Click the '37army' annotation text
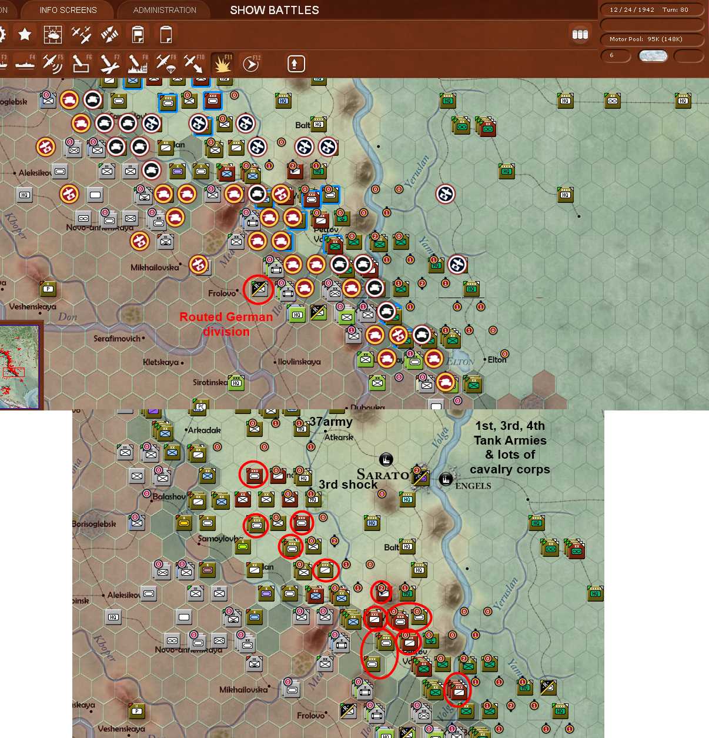Viewport: 709px width, 738px height. [331, 421]
